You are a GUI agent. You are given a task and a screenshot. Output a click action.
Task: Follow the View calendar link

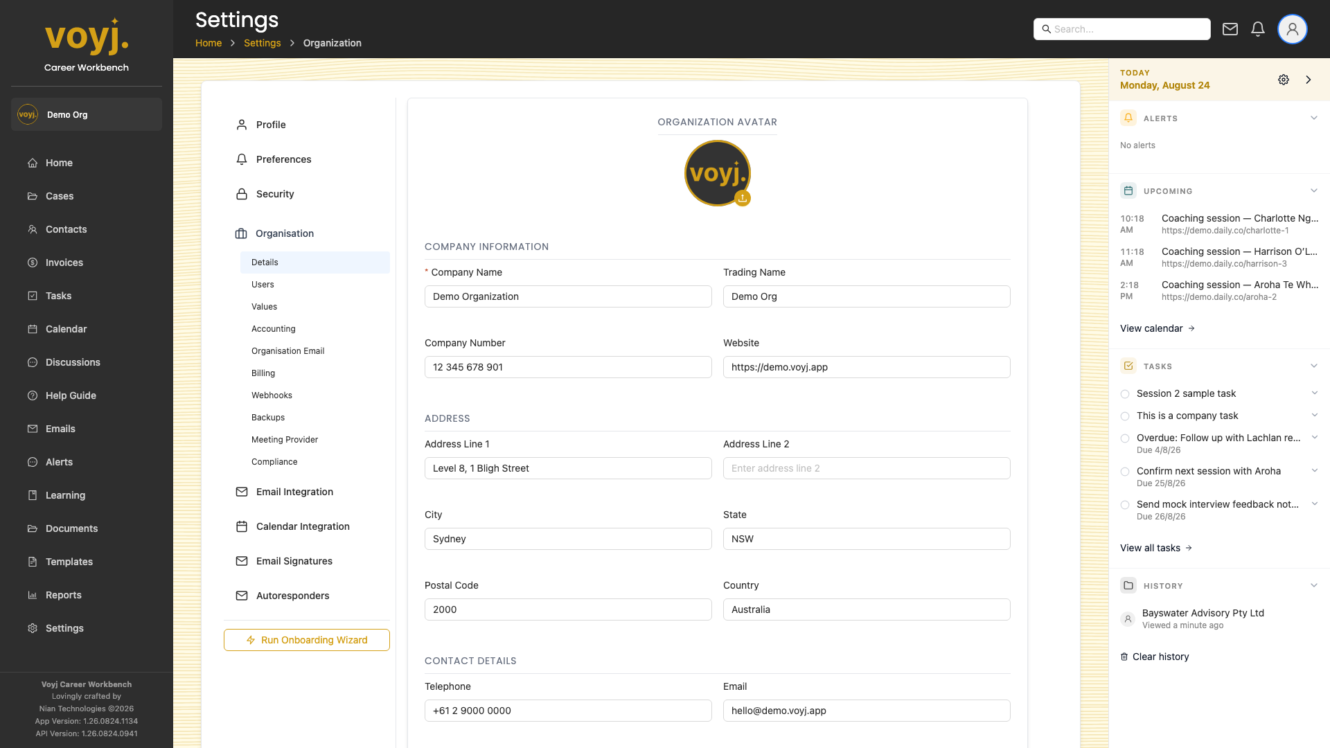pyautogui.click(x=1158, y=328)
